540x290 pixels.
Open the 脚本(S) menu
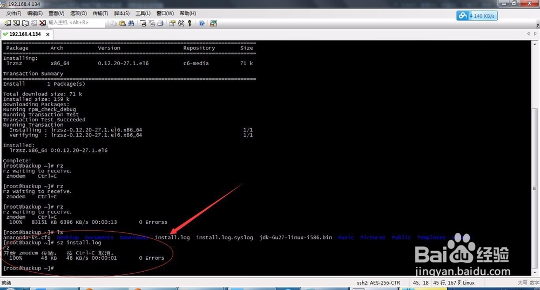[x=122, y=13]
